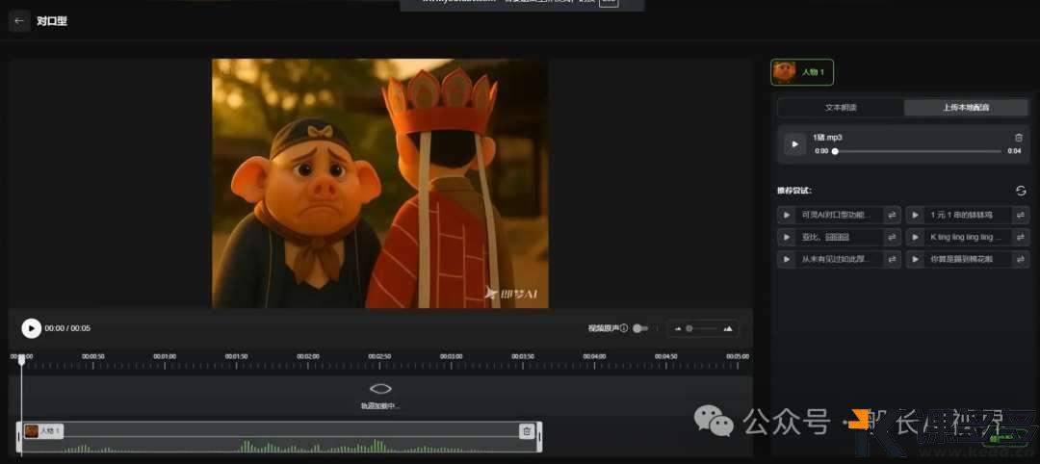The height and width of the screenshot is (464, 1040).
Task: Click the 00:04:00 timeline ruler mark
Action: pos(594,356)
